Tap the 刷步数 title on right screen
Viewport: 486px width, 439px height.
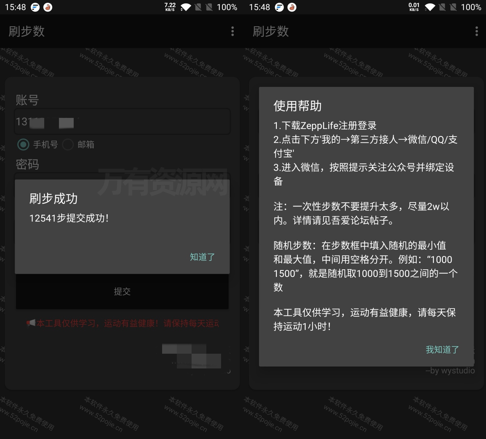pos(271,31)
